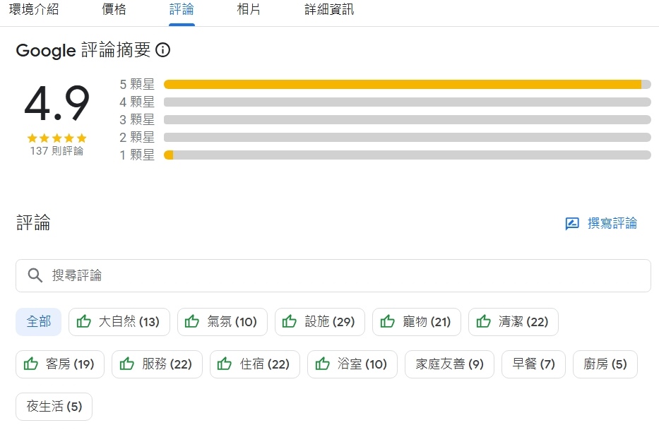
Task: Open the 相片 tab
Action: pyautogui.click(x=249, y=10)
